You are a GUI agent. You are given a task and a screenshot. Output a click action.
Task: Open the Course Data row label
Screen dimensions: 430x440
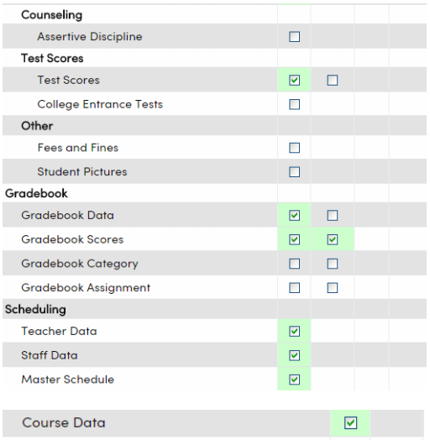pyautogui.click(x=64, y=423)
